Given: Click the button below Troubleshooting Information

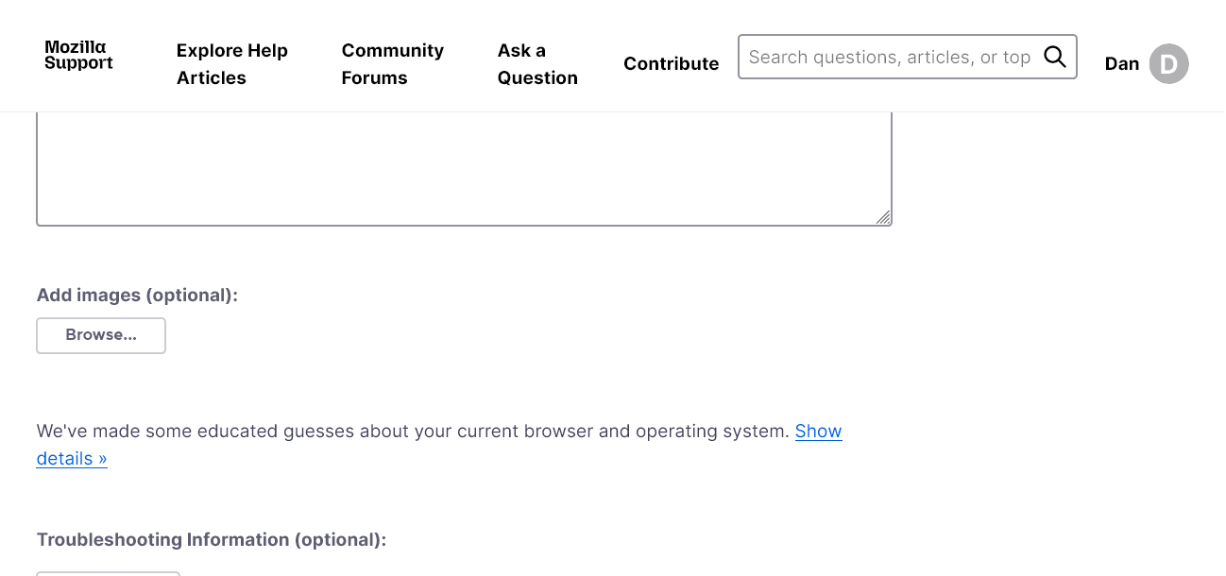Looking at the screenshot, I should [108, 572].
